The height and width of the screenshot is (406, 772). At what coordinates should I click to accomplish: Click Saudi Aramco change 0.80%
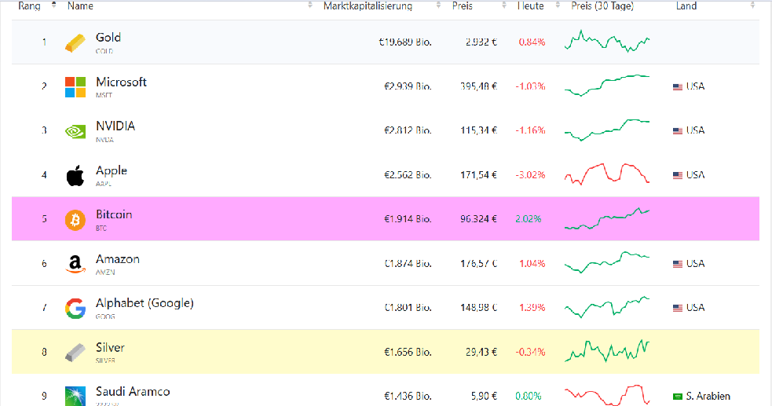pyautogui.click(x=529, y=396)
